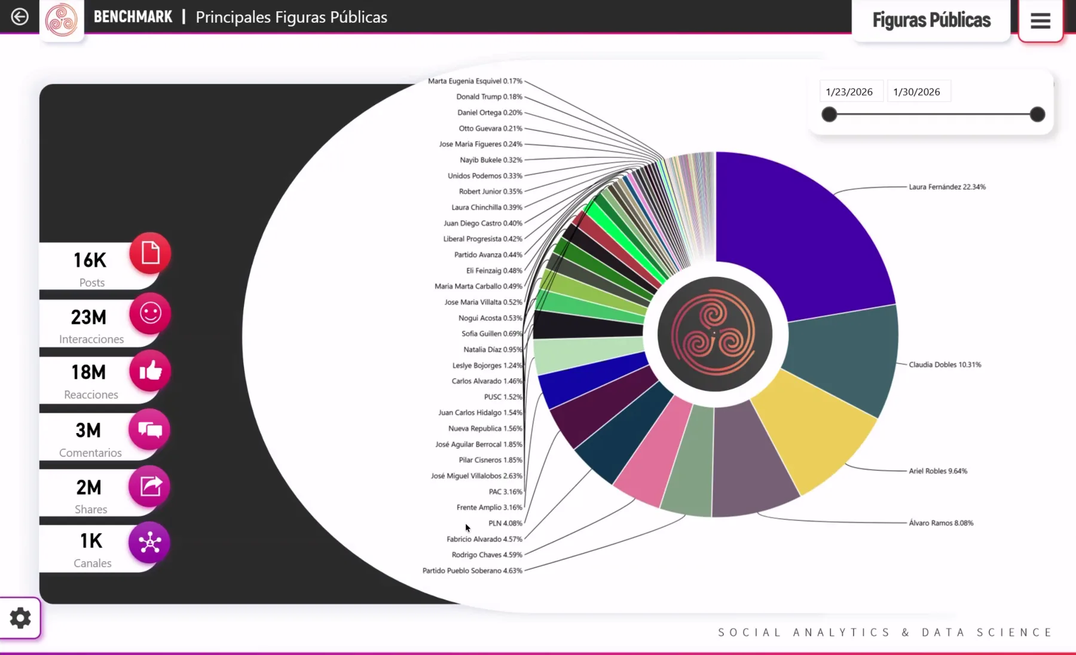Click the Reacciones thumbs-up icon
Image resolution: width=1076 pixels, height=655 pixels.
click(x=150, y=371)
